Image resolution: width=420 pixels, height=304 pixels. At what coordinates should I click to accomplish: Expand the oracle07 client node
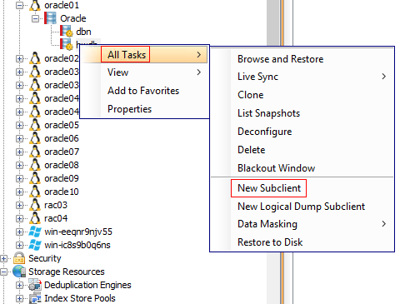[19, 152]
